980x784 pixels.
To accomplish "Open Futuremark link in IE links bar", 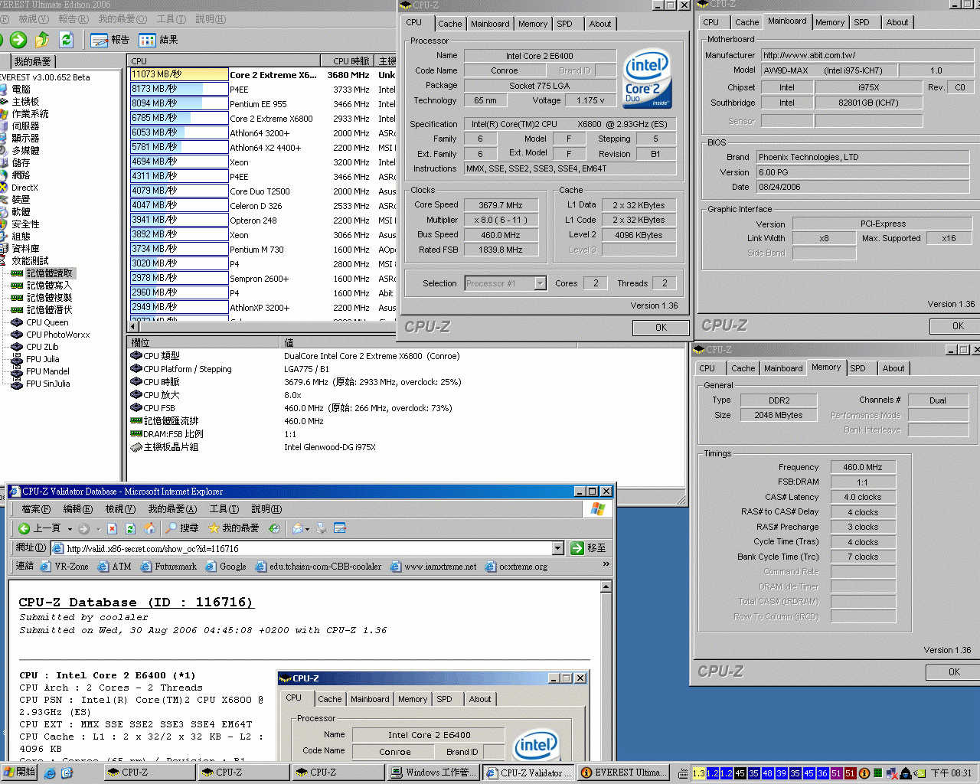I will click(x=168, y=567).
